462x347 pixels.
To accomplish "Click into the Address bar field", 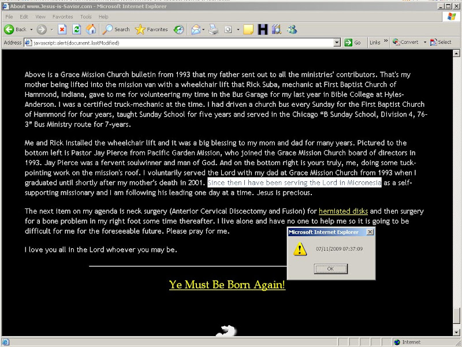I will pos(182,43).
